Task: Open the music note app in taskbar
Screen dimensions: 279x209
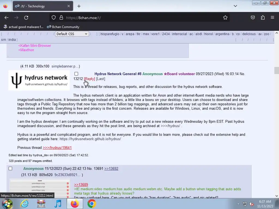Action: 58,204
